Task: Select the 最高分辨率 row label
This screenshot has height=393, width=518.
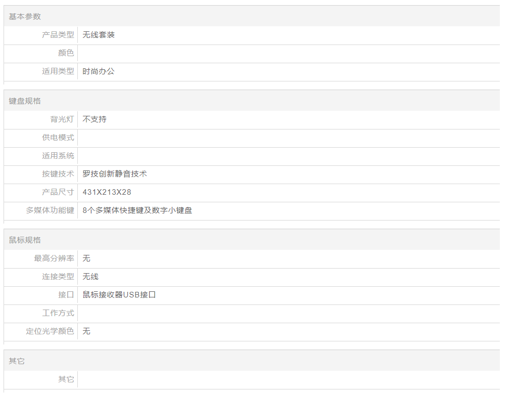Action: 54,258
